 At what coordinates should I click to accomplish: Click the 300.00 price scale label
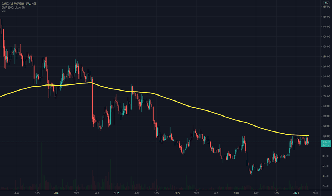point(326,47)
